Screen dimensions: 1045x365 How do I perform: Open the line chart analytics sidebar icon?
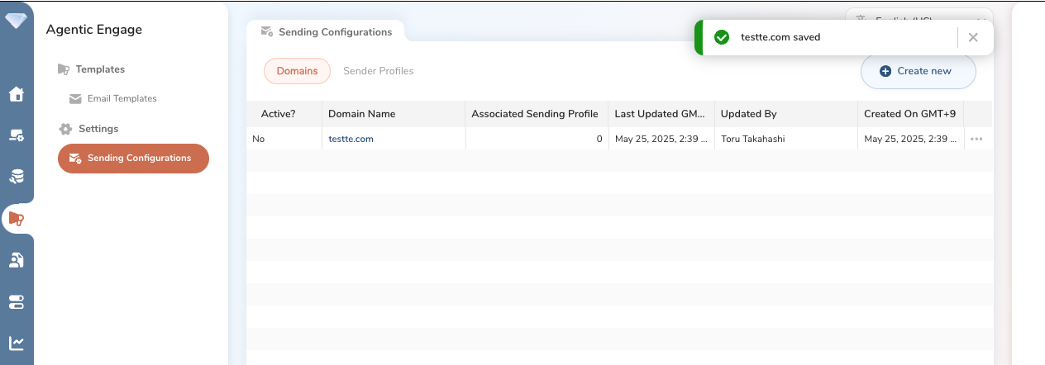point(17,344)
